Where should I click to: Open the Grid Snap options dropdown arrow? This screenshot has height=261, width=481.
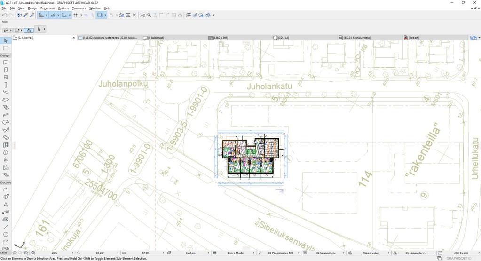tap(81, 15)
